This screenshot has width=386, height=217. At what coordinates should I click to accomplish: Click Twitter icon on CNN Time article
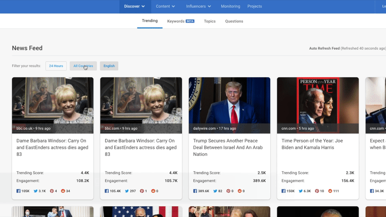(301, 191)
